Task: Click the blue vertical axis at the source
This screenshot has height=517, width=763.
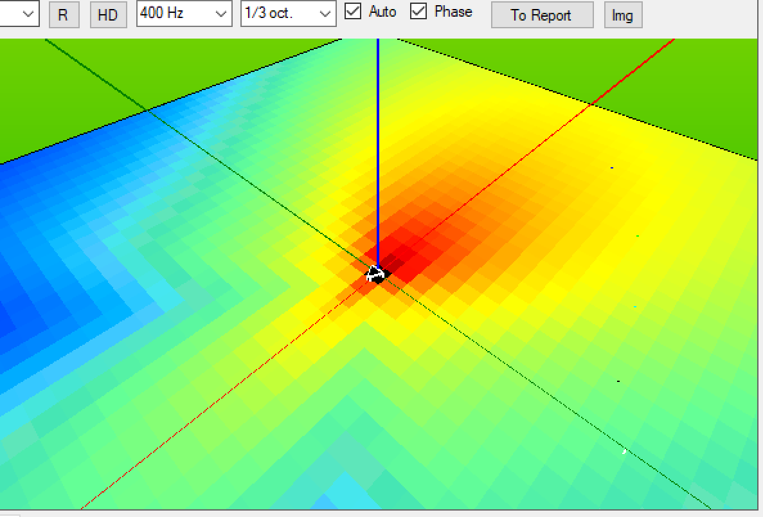Action: pos(377,161)
